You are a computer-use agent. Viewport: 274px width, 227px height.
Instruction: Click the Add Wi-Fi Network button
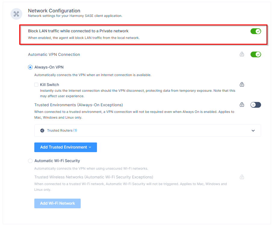point(58,203)
